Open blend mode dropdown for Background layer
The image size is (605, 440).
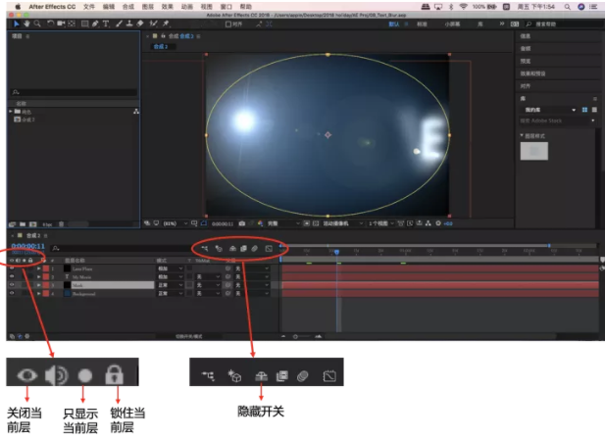click(171, 293)
